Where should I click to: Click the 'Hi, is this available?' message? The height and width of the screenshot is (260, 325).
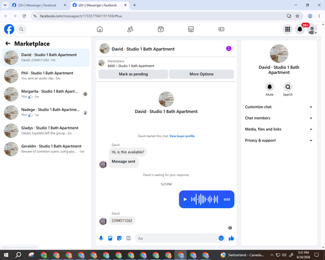point(128,152)
